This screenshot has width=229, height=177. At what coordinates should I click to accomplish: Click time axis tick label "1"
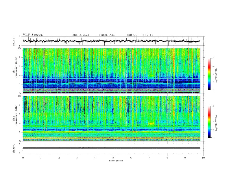click(41, 158)
